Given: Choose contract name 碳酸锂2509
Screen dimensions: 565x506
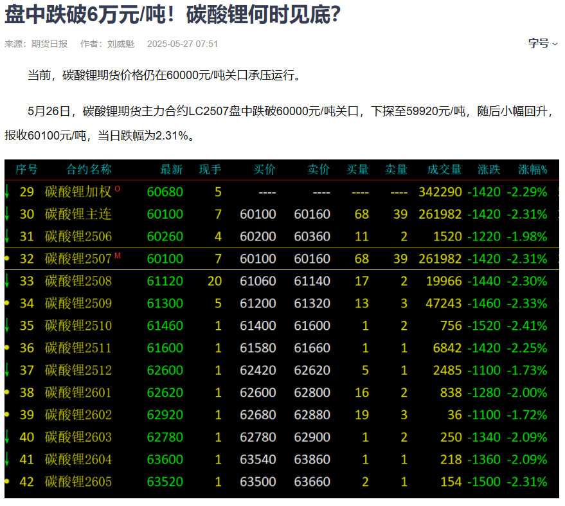Looking at the screenshot, I should coord(78,303).
